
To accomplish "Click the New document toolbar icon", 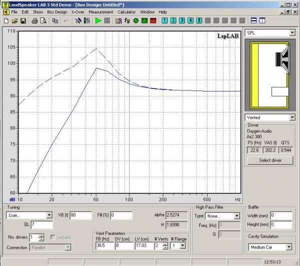I will [6, 21].
